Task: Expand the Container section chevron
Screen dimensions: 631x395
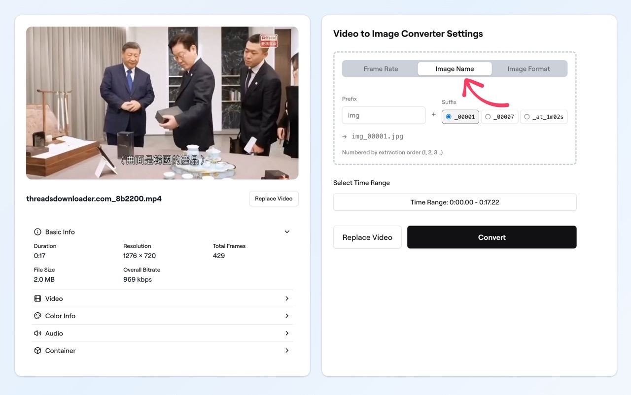Action: click(x=287, y=351)
